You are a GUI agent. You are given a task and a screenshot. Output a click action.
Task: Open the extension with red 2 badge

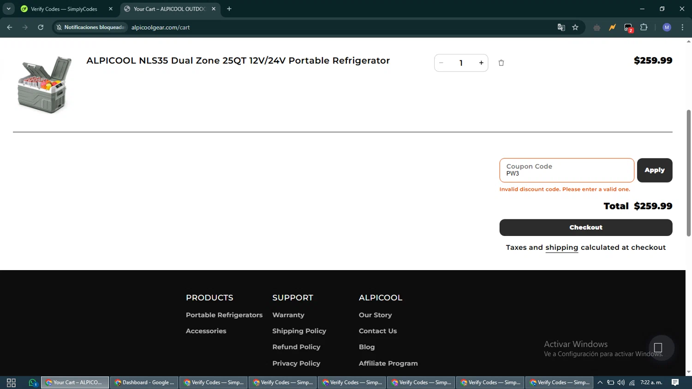point(628,28)
